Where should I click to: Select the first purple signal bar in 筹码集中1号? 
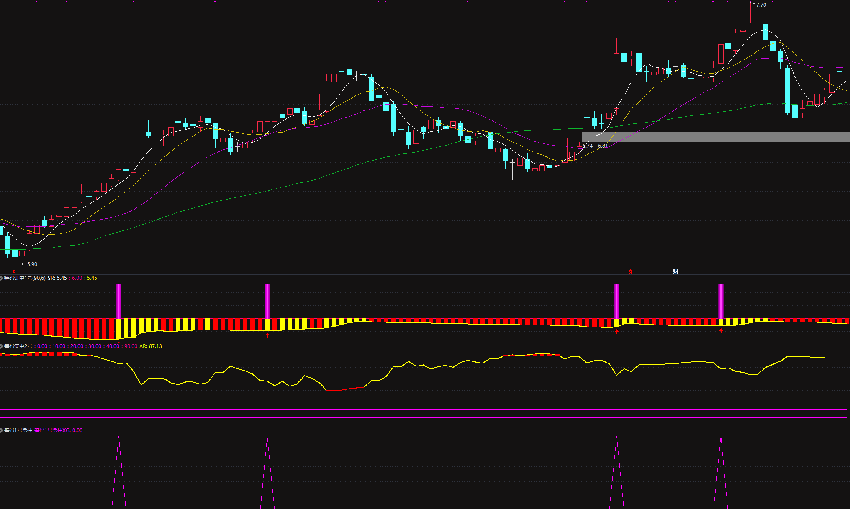[118, 301]
